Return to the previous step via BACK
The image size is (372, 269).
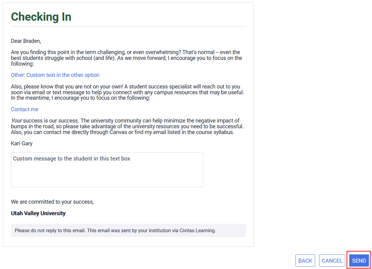(x=305, y=260)
